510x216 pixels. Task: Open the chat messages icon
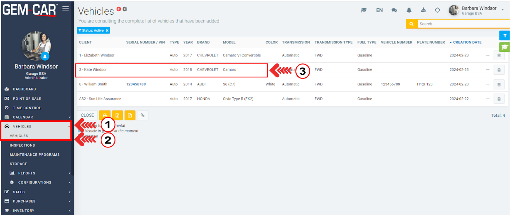click(x=394, y=10)
